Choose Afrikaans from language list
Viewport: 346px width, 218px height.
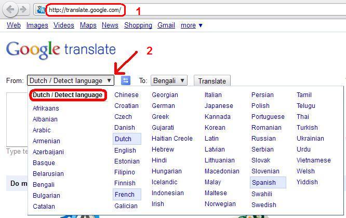[x=46, y=108]
